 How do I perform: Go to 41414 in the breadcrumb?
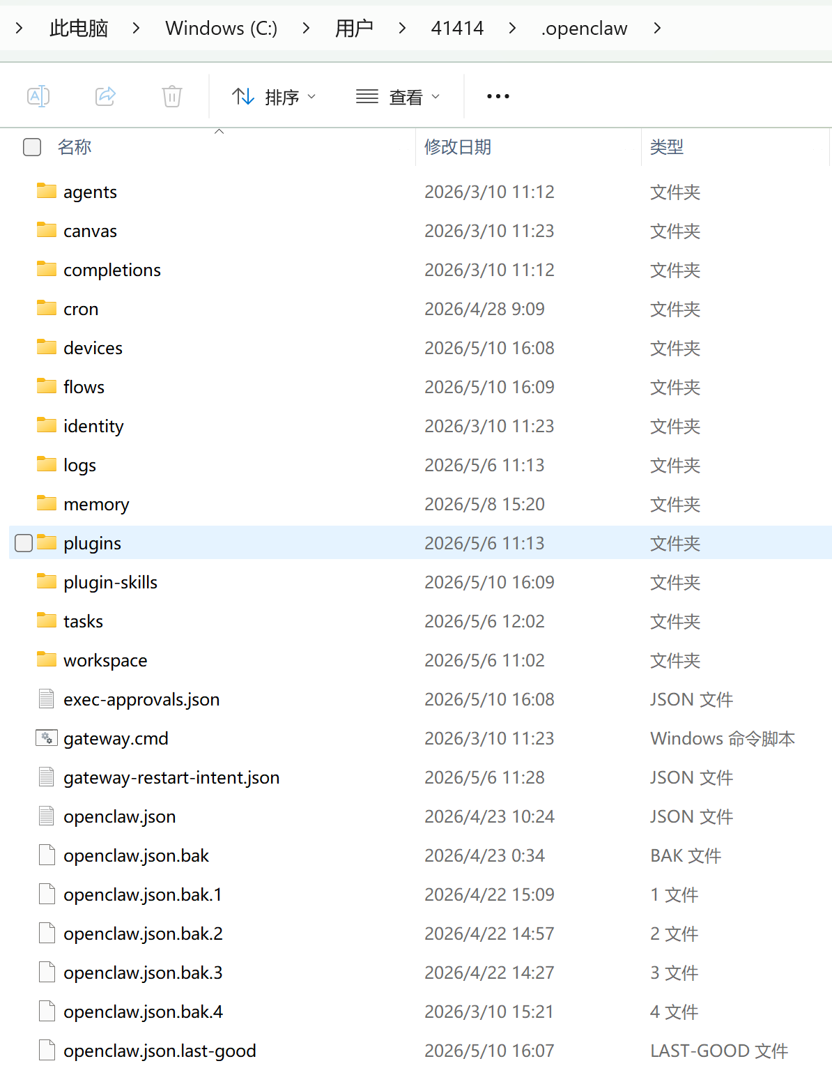tap(457, 28)
